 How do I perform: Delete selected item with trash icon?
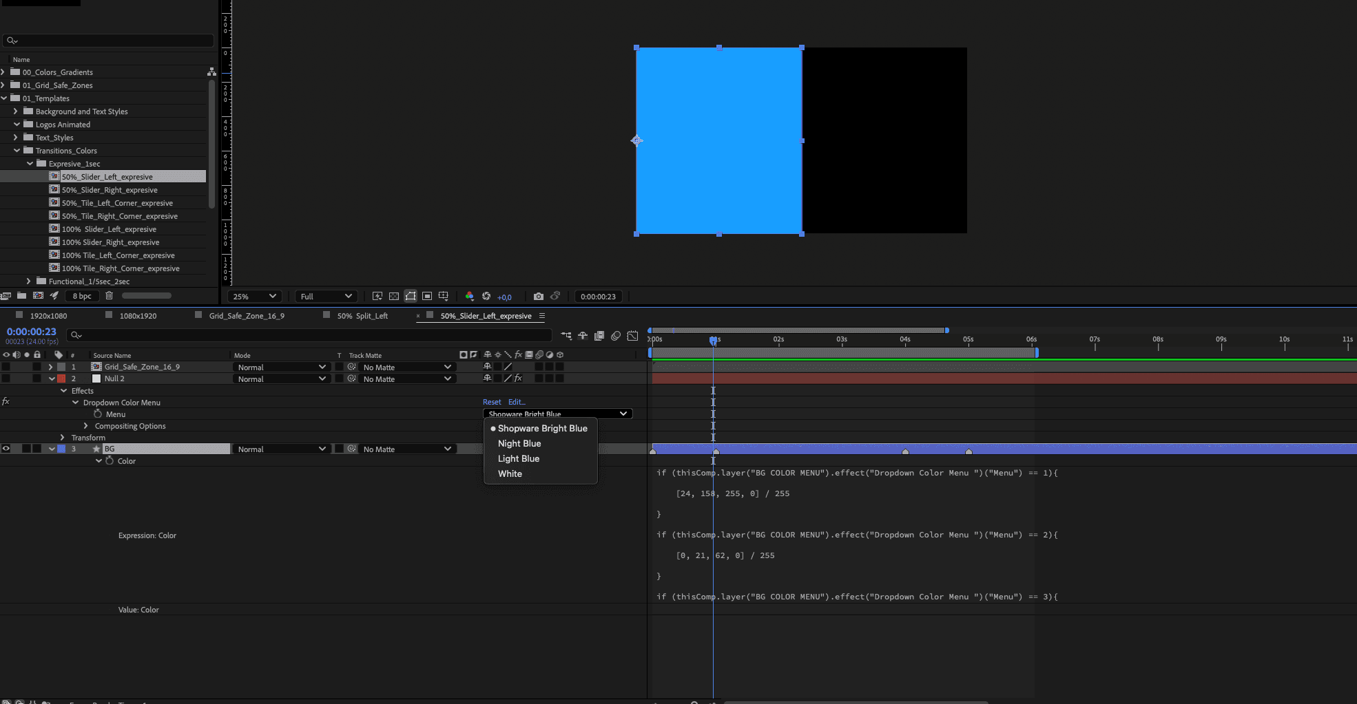click(109, 296)
